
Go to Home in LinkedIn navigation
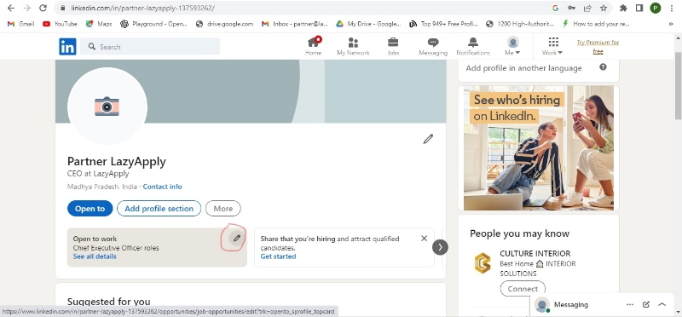pyautogui.click(x=313, y=47)
